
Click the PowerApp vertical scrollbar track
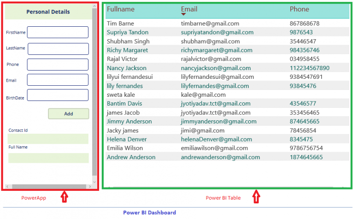pyautogui.click(x=94, y=92)
